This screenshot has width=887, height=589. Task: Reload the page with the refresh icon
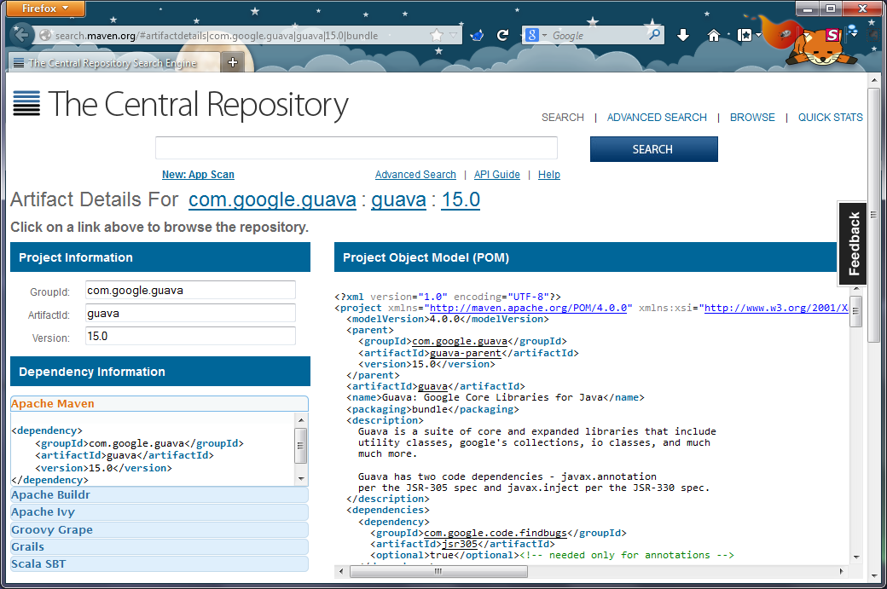tap(502, 36)
